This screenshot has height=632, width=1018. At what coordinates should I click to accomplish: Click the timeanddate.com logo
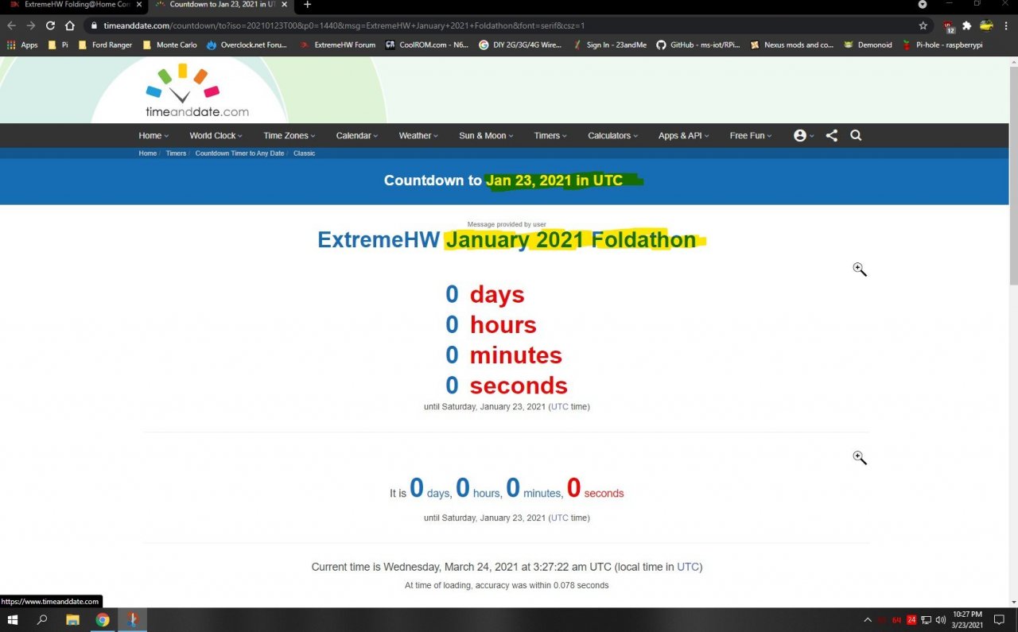(196, 90)
